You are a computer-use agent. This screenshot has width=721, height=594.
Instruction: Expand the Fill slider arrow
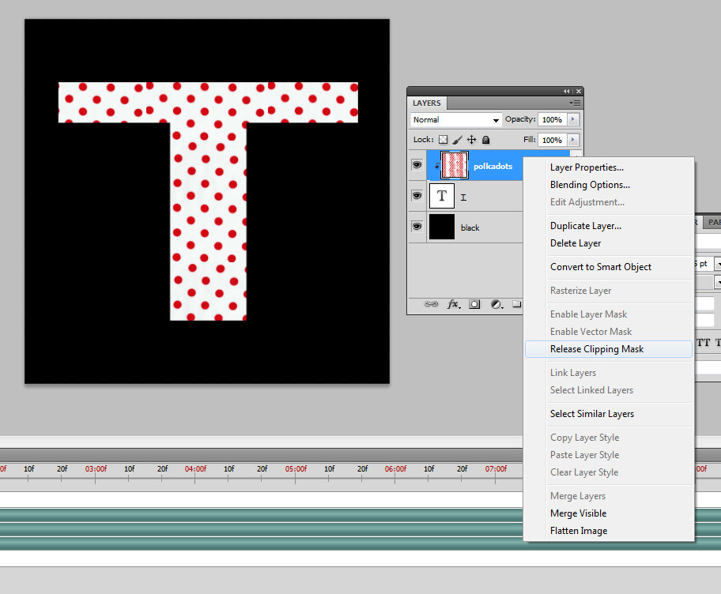click(x=573, y=140)
